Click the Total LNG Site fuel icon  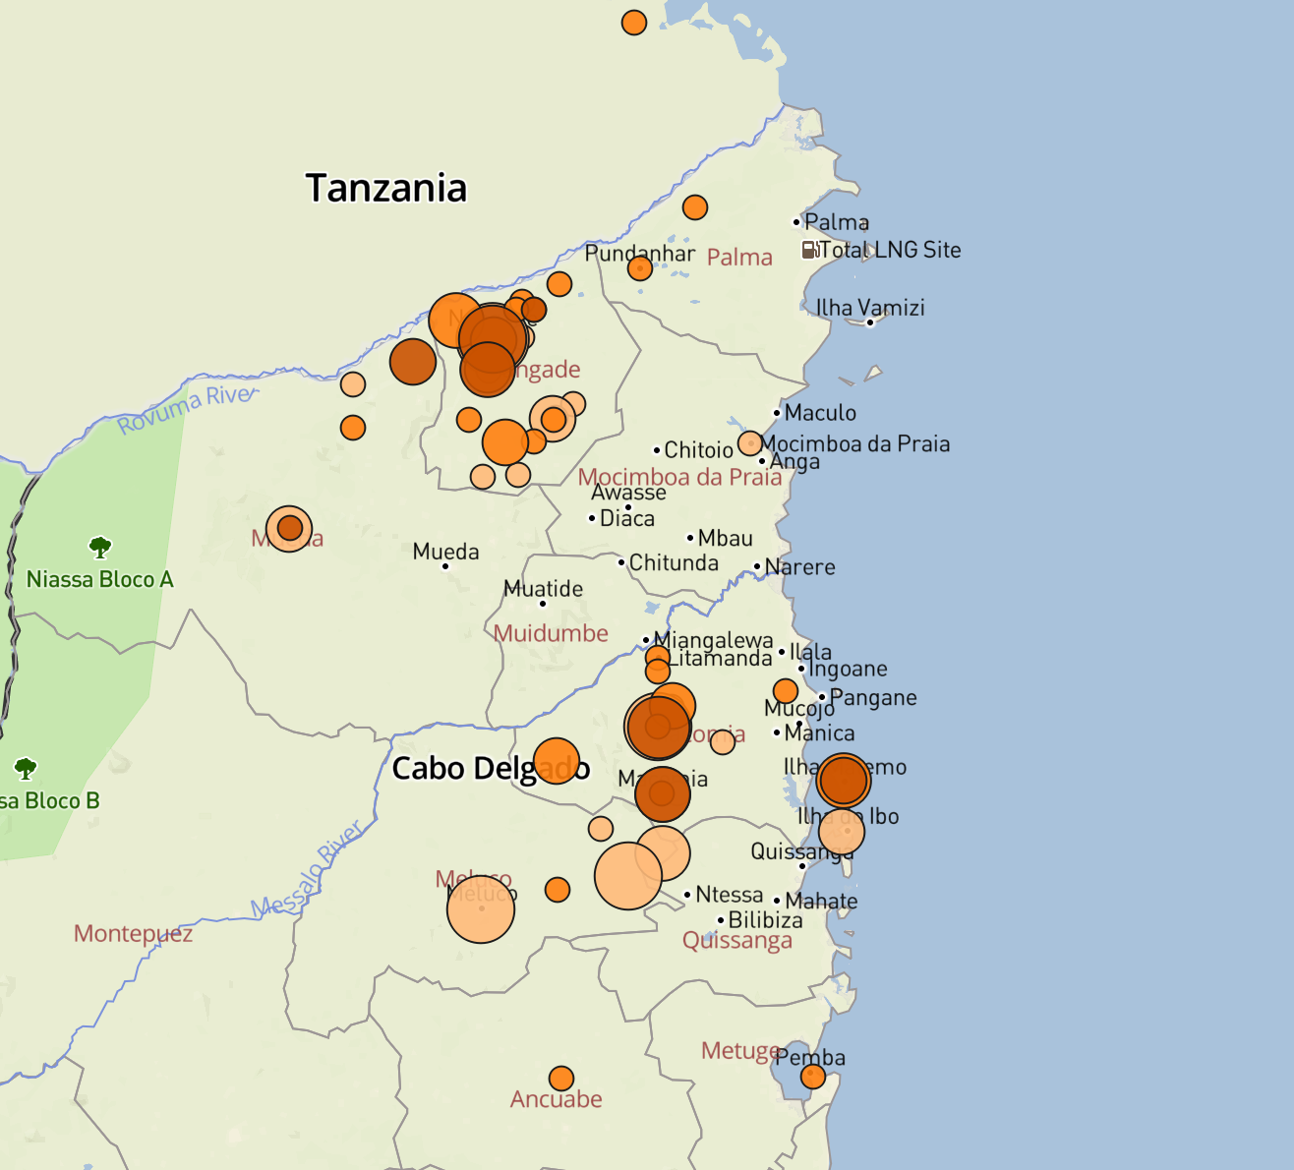pyautogui.click(x=810, y=250)
